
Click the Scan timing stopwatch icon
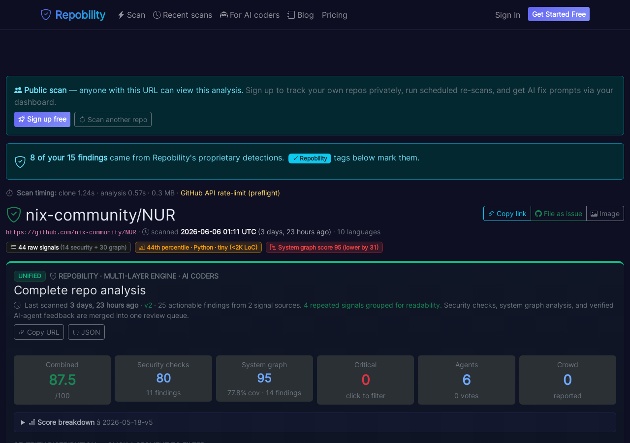(x=10, y=193)
